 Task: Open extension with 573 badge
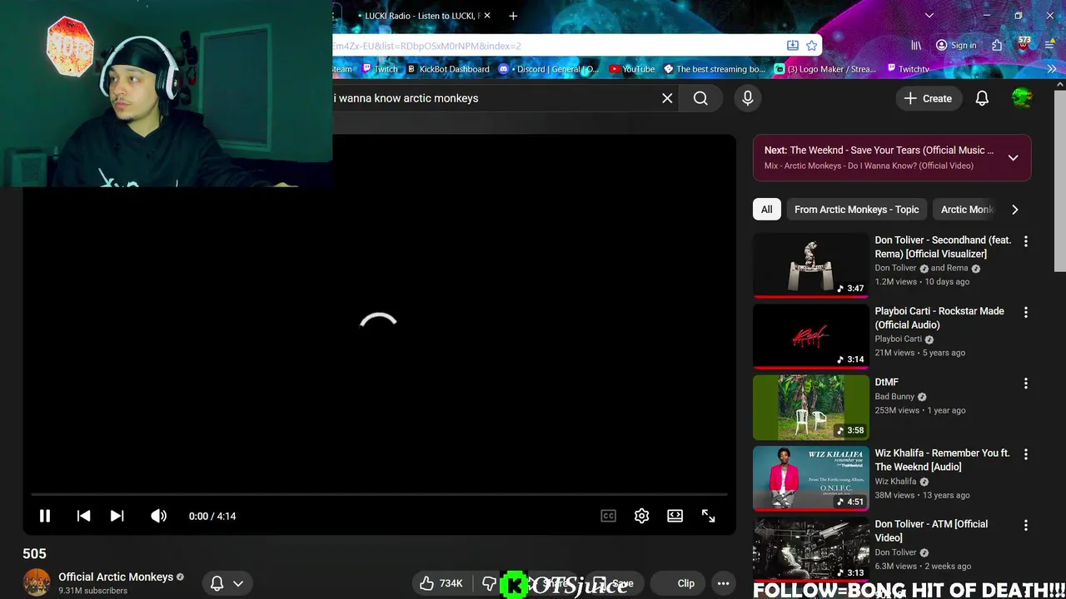point(1024,45)
